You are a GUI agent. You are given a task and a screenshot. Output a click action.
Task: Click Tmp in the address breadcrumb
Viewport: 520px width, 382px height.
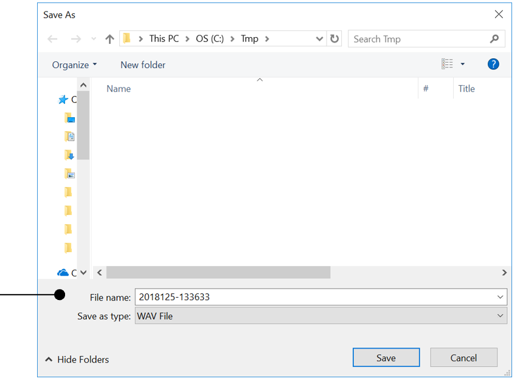click(x=249, y=39)
